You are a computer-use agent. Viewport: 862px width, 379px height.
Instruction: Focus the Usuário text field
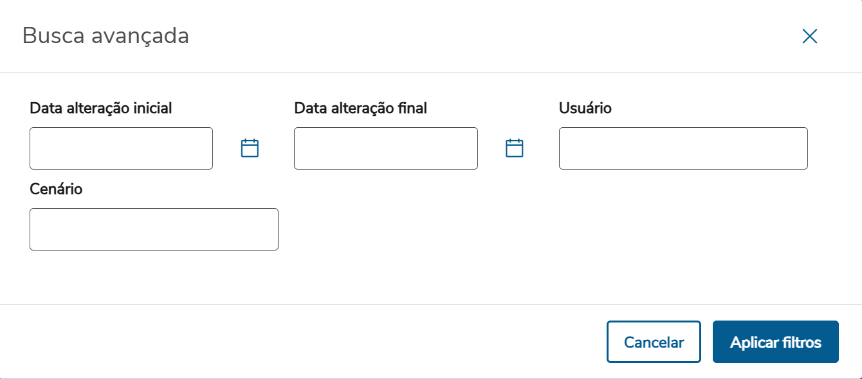(x=683, y=148)
